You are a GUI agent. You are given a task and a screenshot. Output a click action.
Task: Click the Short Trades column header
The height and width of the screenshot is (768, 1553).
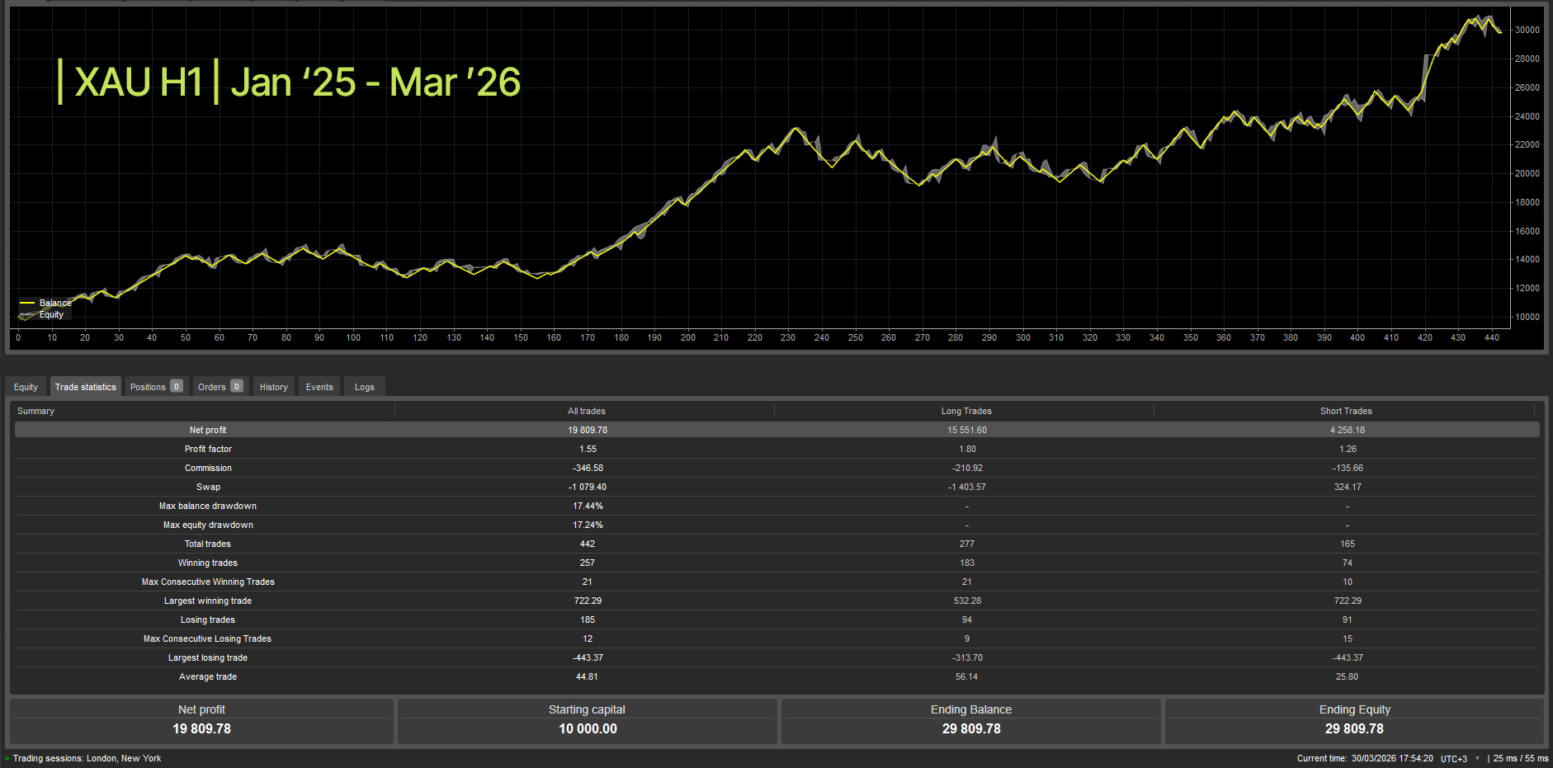coord(1346,410)
